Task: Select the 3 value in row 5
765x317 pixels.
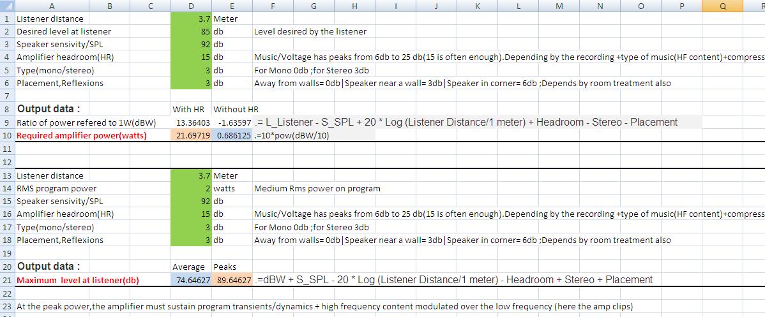Action: tap(192, 70)
